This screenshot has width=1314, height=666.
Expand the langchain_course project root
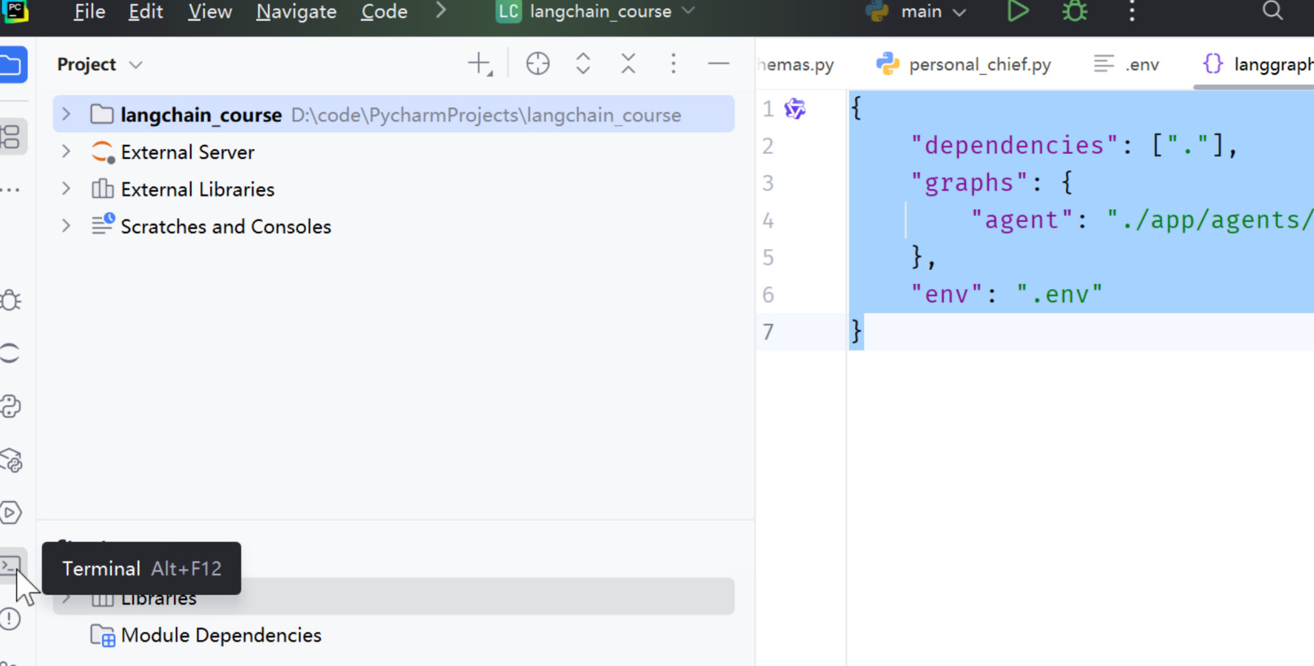(66, 115)
